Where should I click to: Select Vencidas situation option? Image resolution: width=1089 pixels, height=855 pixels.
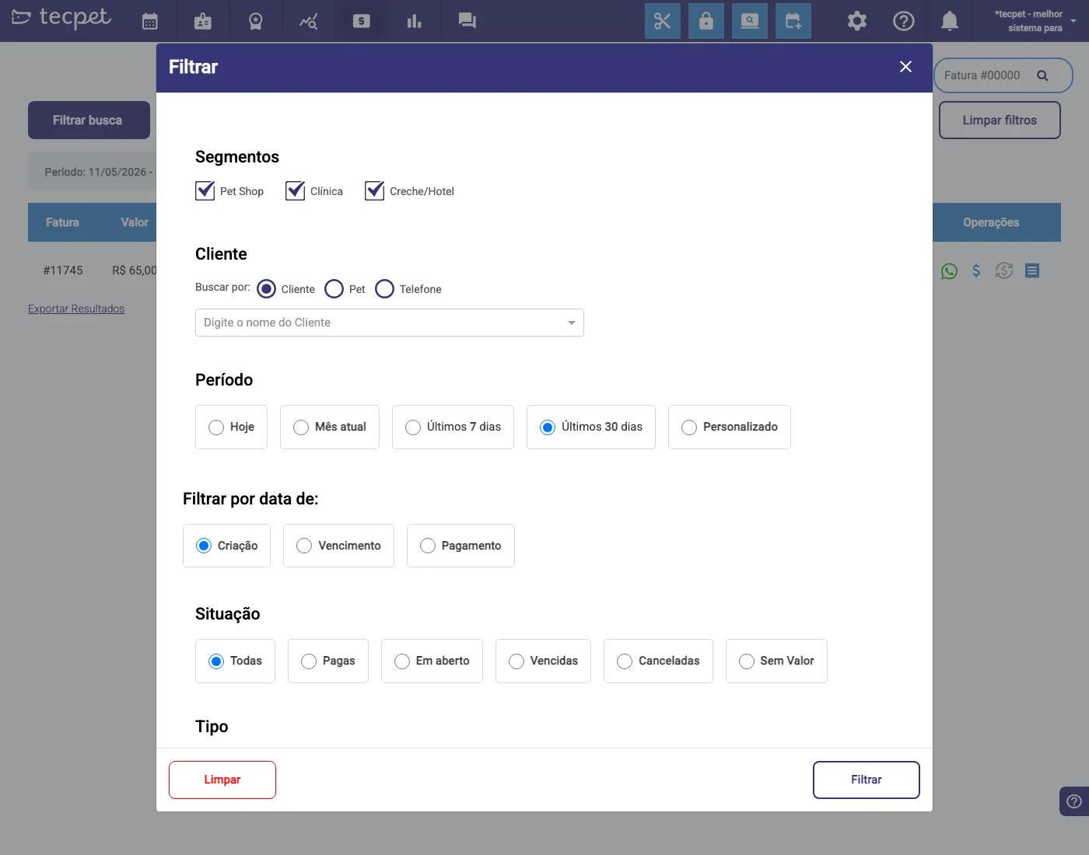(x=543, y=661)
